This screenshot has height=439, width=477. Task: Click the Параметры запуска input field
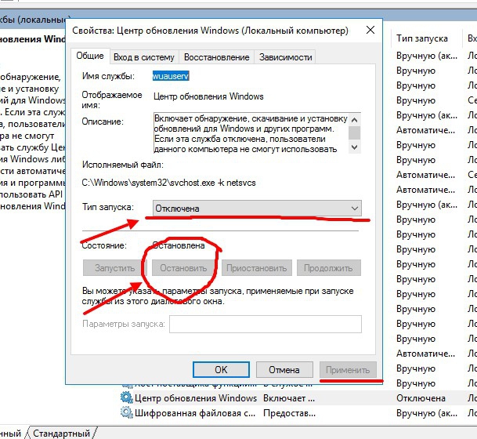[x=266, y=324]
